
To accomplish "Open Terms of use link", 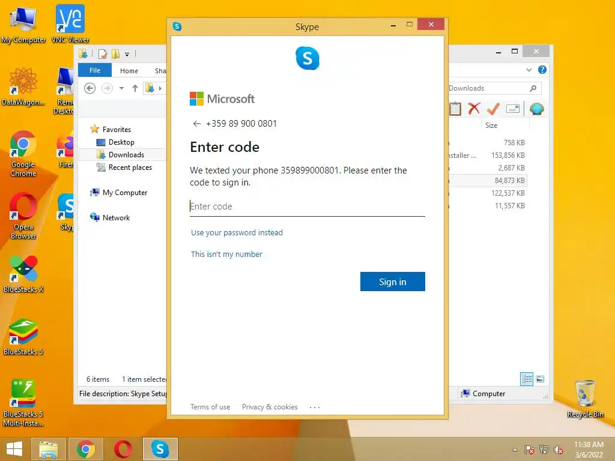I will point(210,407).
